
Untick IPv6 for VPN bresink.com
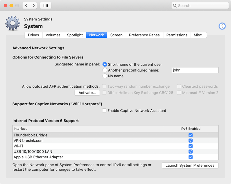point(191,140)
